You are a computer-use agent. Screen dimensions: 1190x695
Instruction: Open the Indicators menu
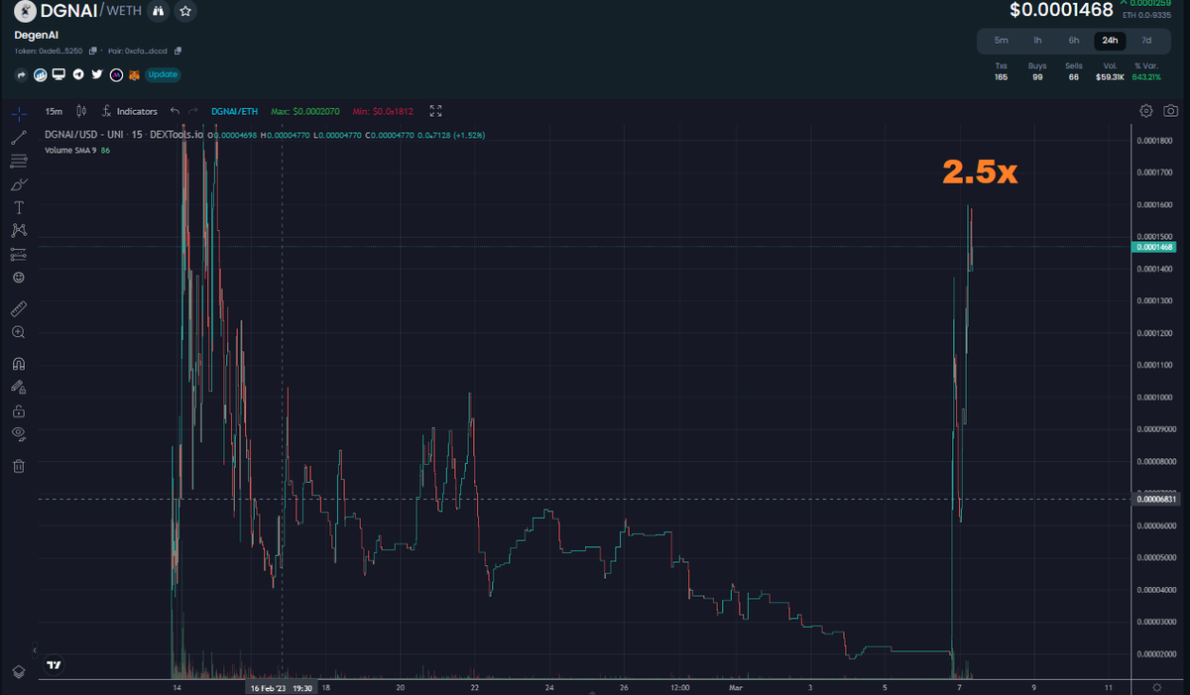[x=129, y=112]
